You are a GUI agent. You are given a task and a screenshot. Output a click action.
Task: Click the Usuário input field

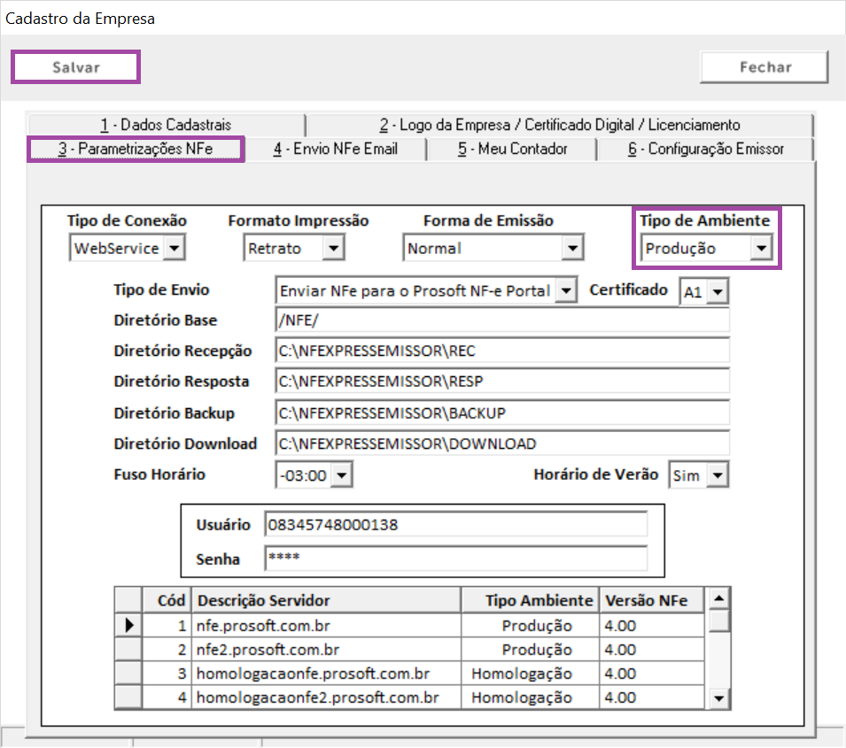(456, 525)
